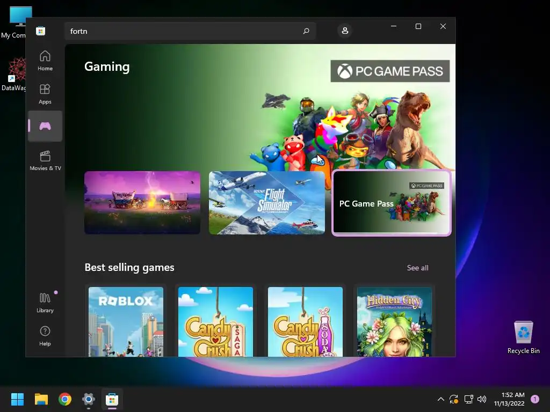550x412 pixels.
Task: Open network status tray icon
Action: click(468, 399)
